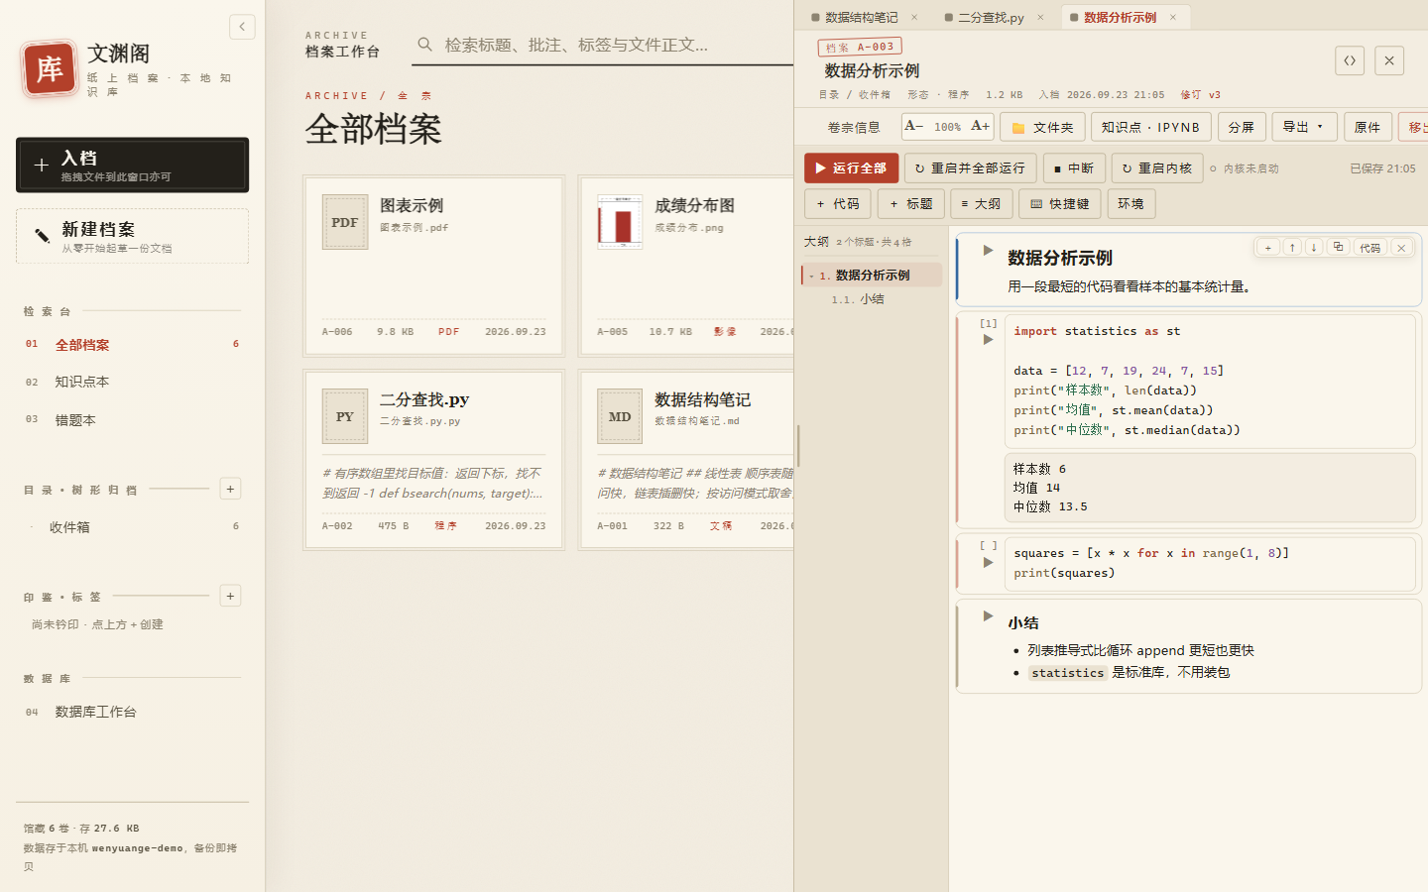The height and width of the screenshot is (892, 1428).
Task: Open 错题本 in the sidebar
Action: [x=132, y=420]
